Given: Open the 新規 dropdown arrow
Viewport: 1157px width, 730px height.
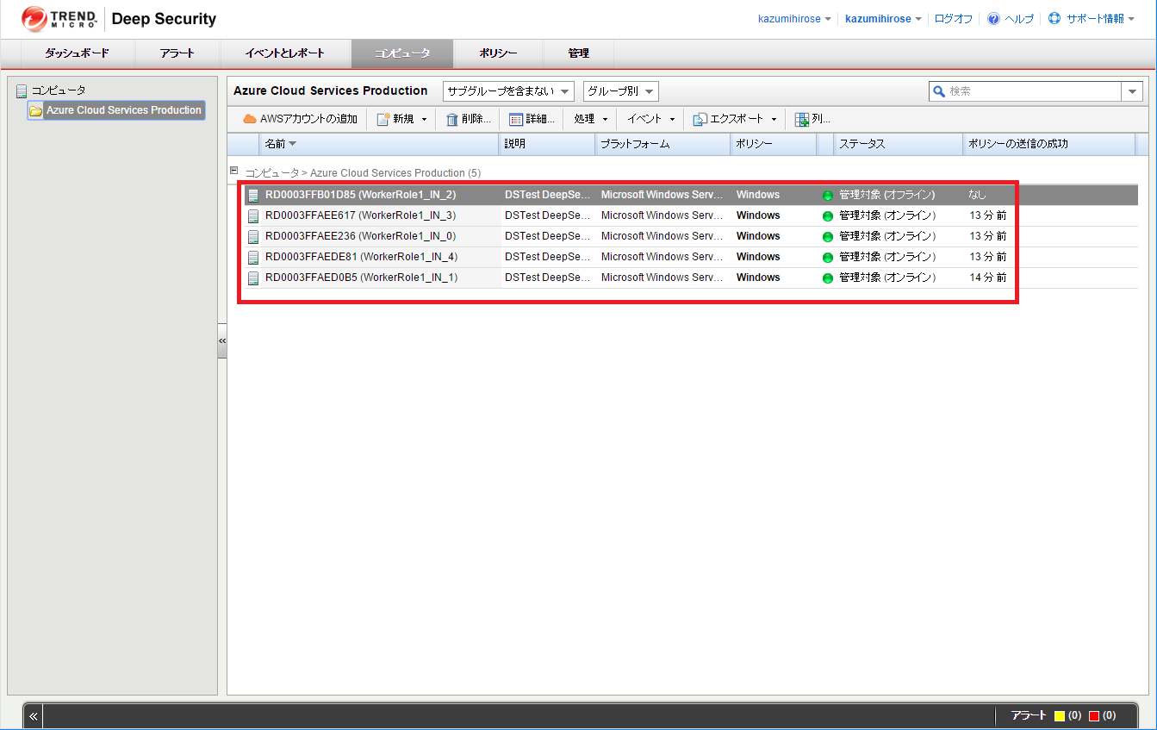Looking at the screenshot, I should 424,119.
